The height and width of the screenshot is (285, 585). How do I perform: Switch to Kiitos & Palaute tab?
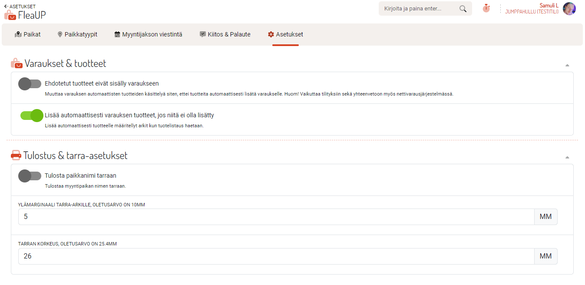(x=225, y=34)
